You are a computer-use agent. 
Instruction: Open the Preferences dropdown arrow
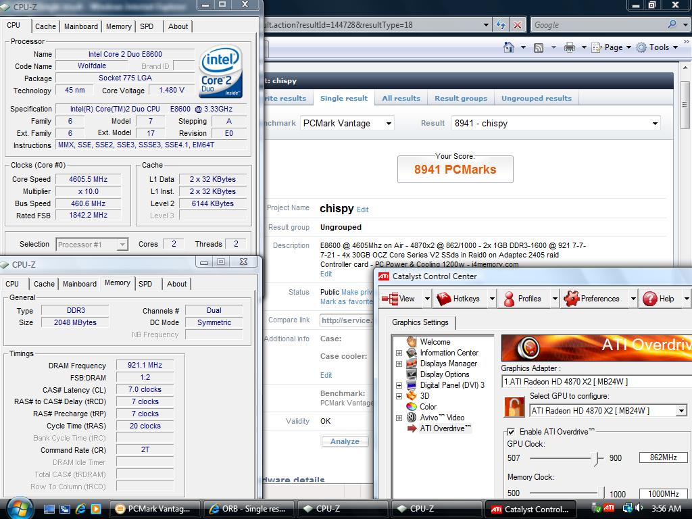click(633, 299)
